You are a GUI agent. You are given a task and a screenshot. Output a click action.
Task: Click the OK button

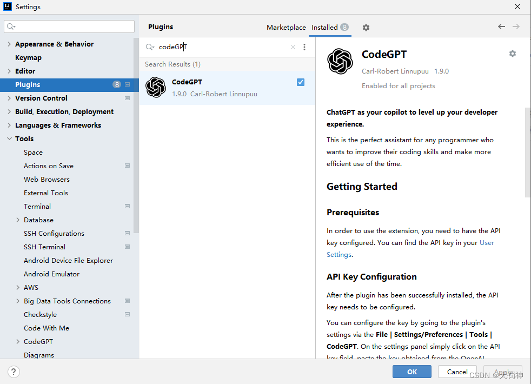(x=412, y=372)
